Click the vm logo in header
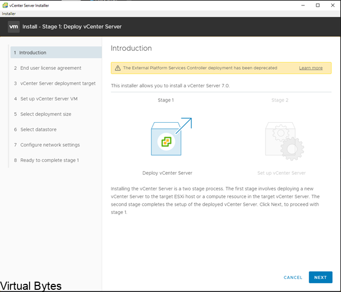The width and height of the screenshot is (341, 292). [14, 27]
